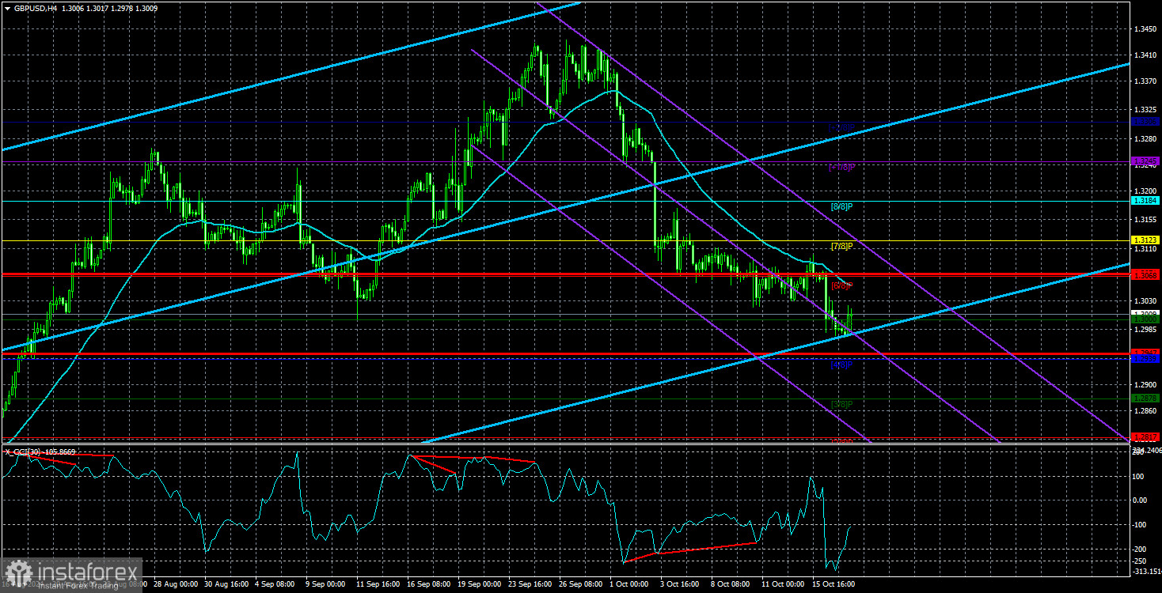The height and width of the screenshot is (593, 1162).
Task: Click the [+1/8]P Murrey level label
Action: [841, 167]
